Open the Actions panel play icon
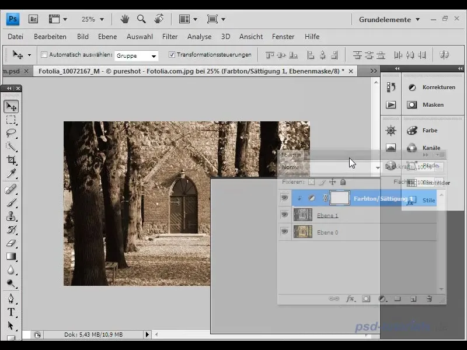Viewport: 467px width, 350px height. pos(391,105)
